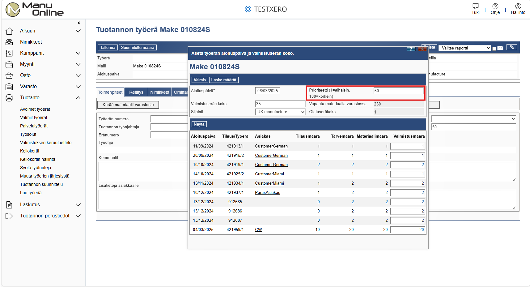Viewport: 530px width, 287px height.
Task: Open the Tuki support icon
Action: point(475,6)
